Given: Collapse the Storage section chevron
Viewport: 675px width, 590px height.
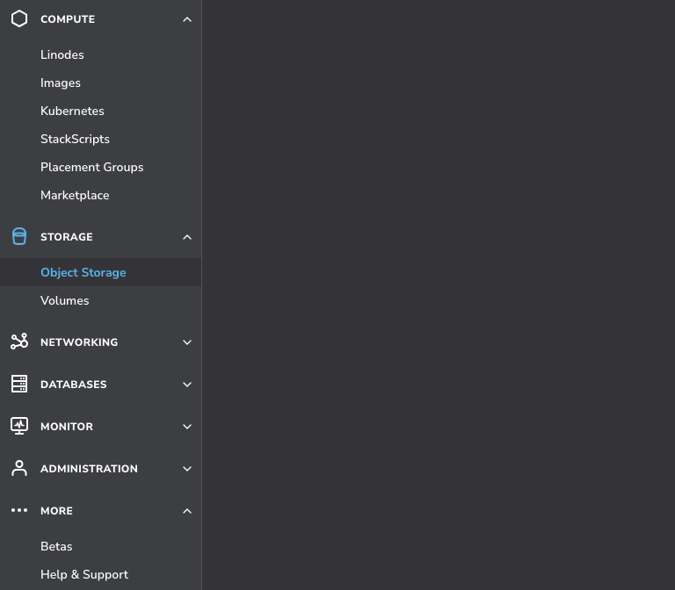Looking at the screenshot, I should 186,237.
